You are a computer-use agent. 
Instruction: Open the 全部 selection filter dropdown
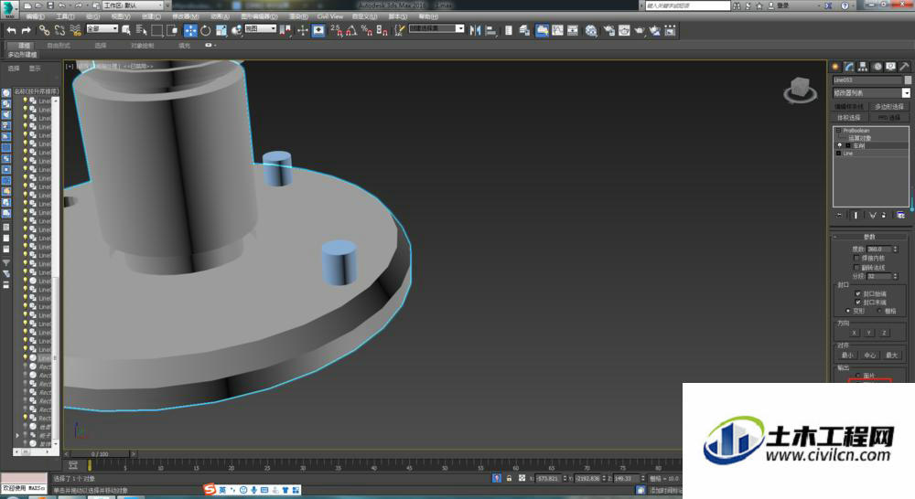[102, 28]
